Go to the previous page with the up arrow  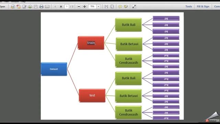pyautogui.click(x=55, y=7)
